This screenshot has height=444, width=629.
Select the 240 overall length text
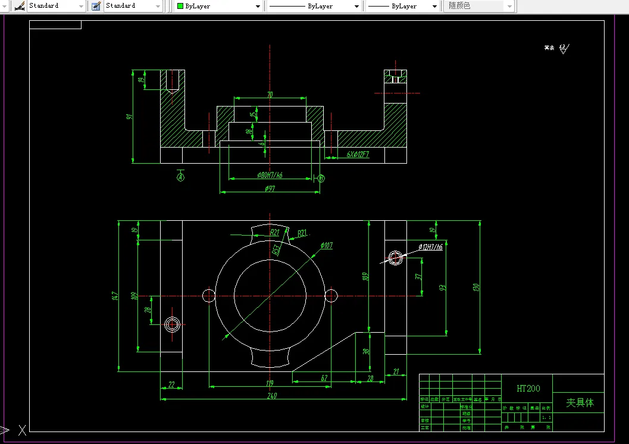pos(272,396)
